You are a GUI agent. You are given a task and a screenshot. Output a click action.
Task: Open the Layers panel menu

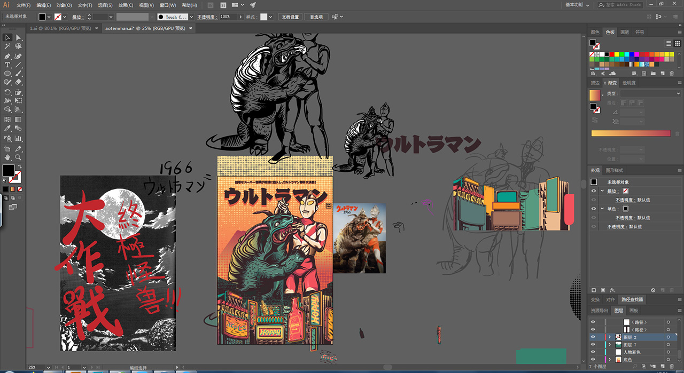[x=679, y=310]
